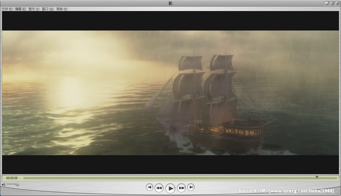
Task: Click the Play button
Action: (170, 188)
